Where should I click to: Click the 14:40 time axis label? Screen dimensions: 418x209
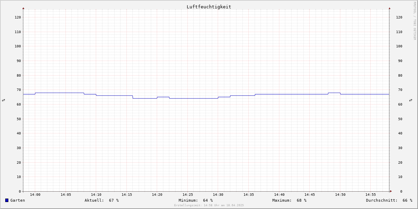click(279, 195)
